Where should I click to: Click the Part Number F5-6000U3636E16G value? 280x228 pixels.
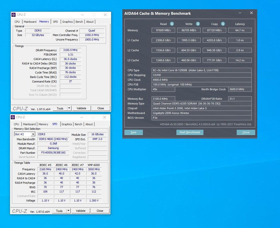pos(53,152)
